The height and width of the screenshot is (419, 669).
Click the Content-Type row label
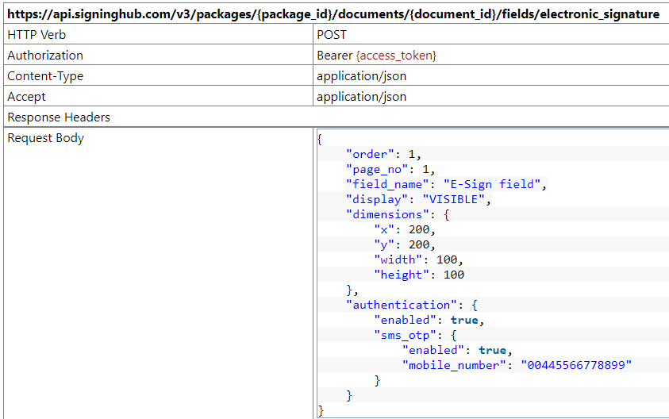45,76
